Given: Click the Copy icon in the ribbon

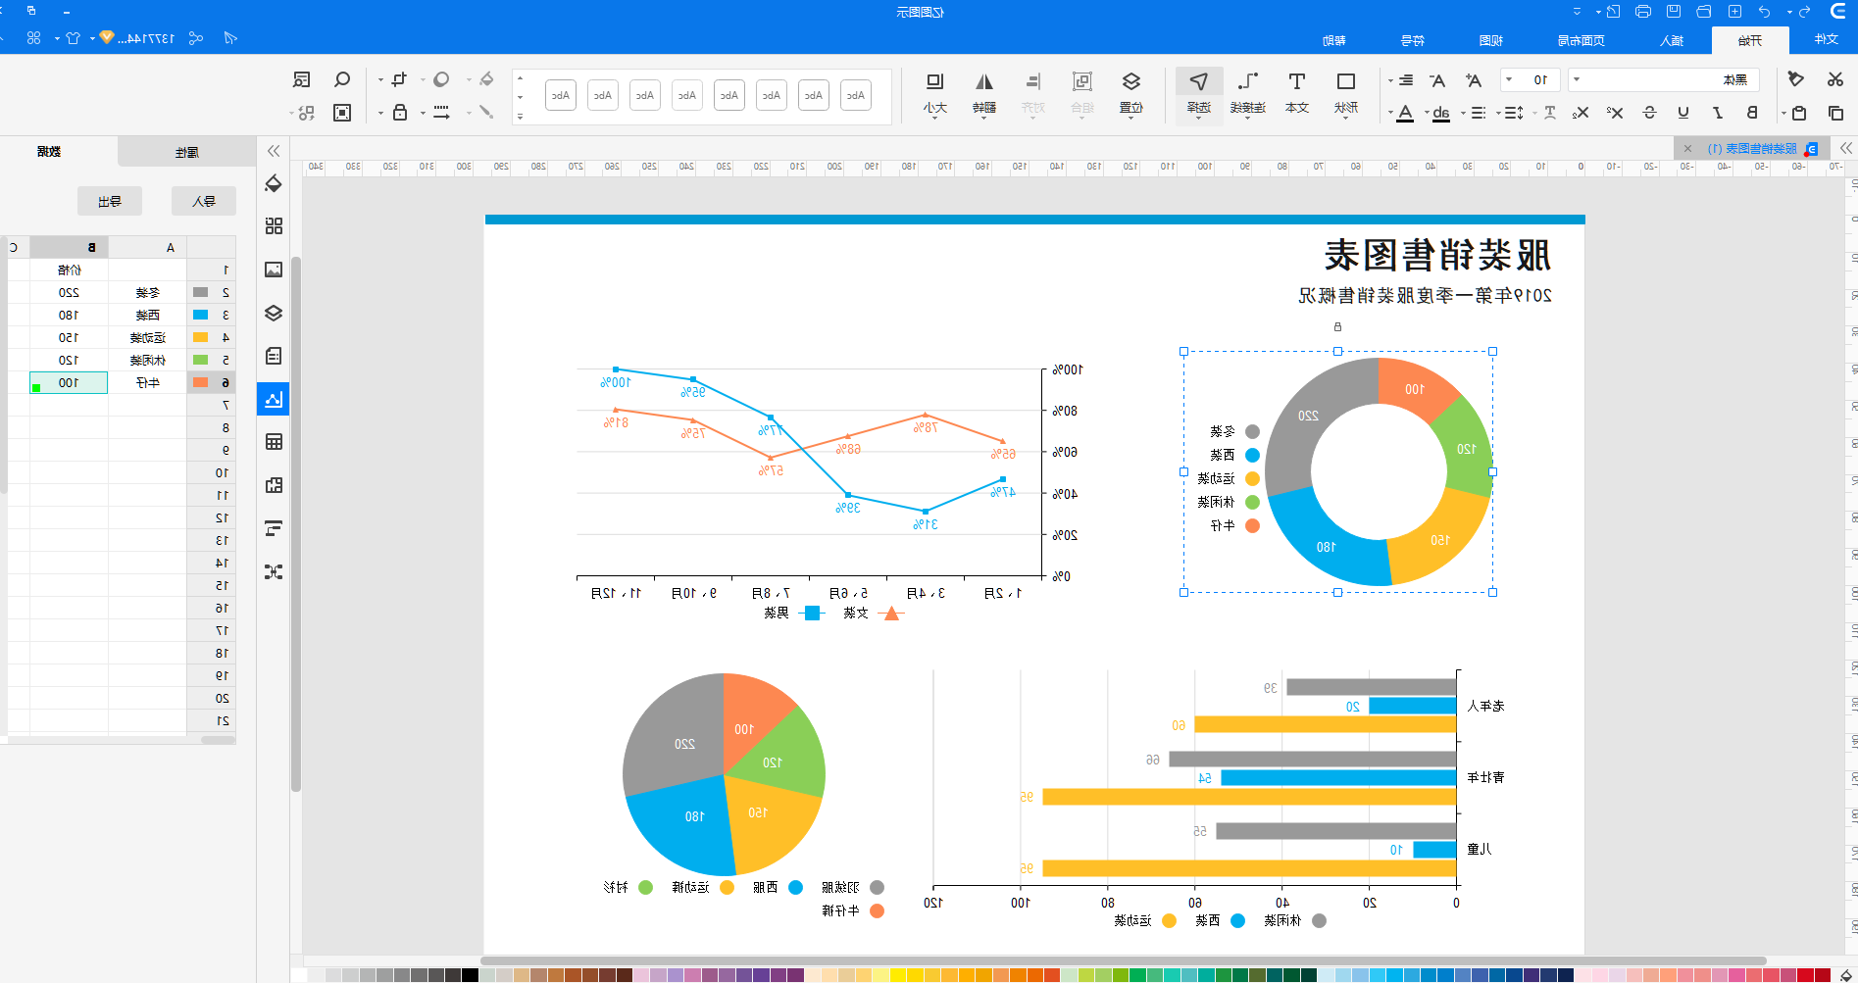Looking at the screenshot, I should (1835, 113).
